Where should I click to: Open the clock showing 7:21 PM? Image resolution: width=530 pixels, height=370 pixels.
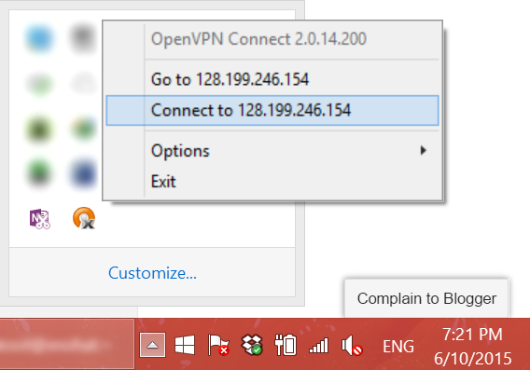click(472, 347)
